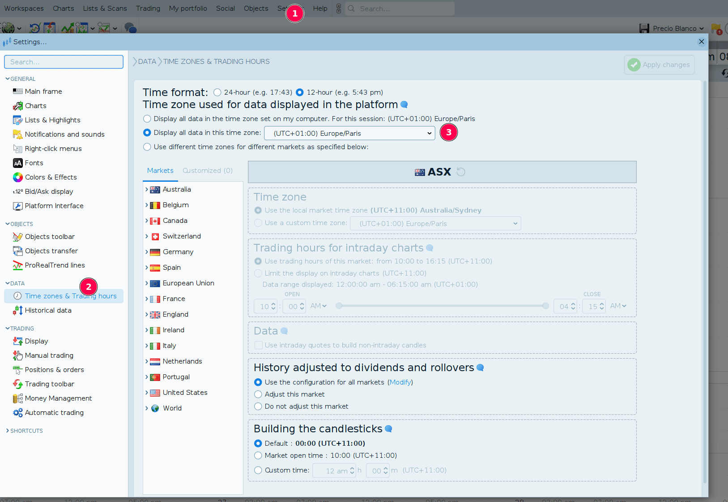Click the reset arrow icon beside ASX
The width and height of the screenshot is (728, 502).
pos(461,172)
